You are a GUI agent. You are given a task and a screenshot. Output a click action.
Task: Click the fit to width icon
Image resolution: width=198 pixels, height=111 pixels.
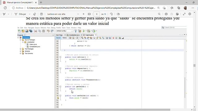point(89,14)
